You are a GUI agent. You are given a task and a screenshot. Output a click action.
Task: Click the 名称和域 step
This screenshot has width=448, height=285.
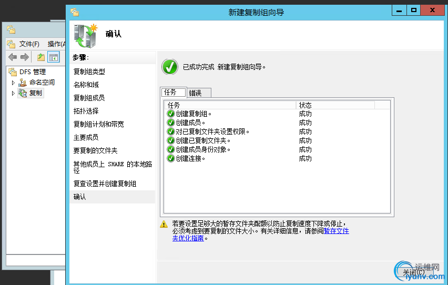pyautogui.click(x=86, y=85)
